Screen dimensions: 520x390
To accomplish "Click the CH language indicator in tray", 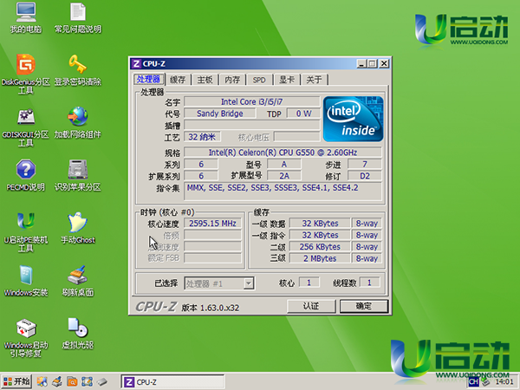I will coord(473,382).
